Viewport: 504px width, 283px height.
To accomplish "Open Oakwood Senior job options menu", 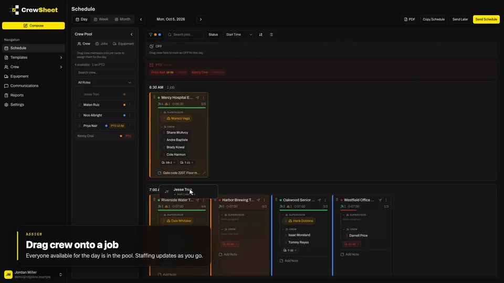I will [x=325, y=200].
